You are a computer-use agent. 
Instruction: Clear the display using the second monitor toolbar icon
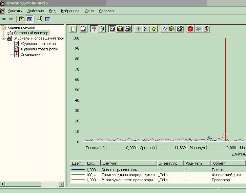pyautogui.click(x=83, y=29)
